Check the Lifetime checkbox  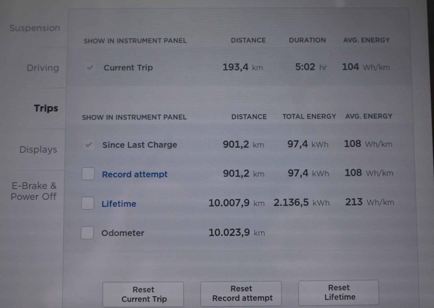[88, 203]
